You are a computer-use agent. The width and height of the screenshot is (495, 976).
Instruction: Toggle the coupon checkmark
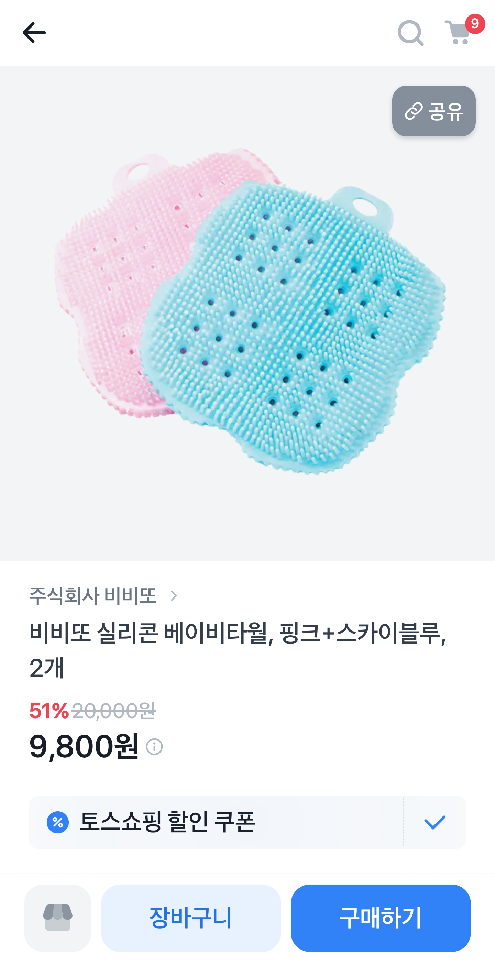click(434, 822)
